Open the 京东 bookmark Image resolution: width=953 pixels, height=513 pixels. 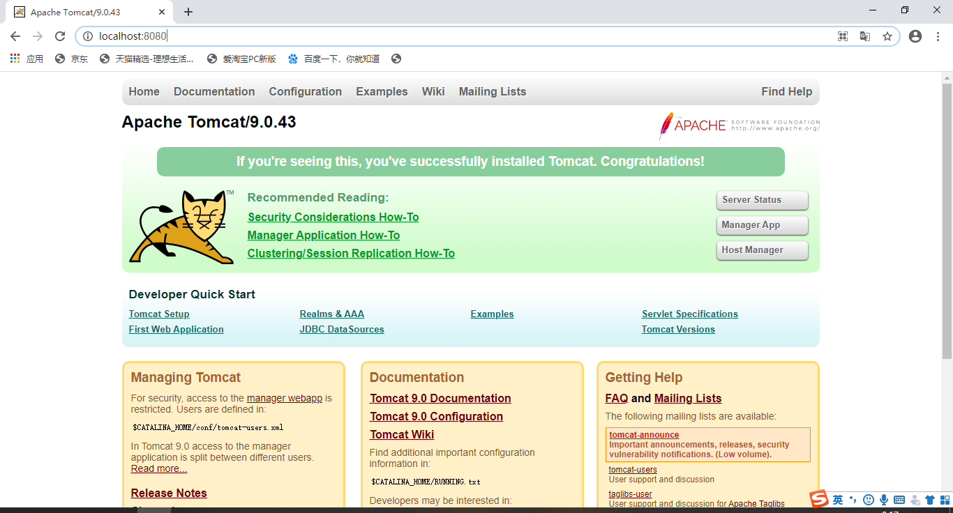pos(72,59)
